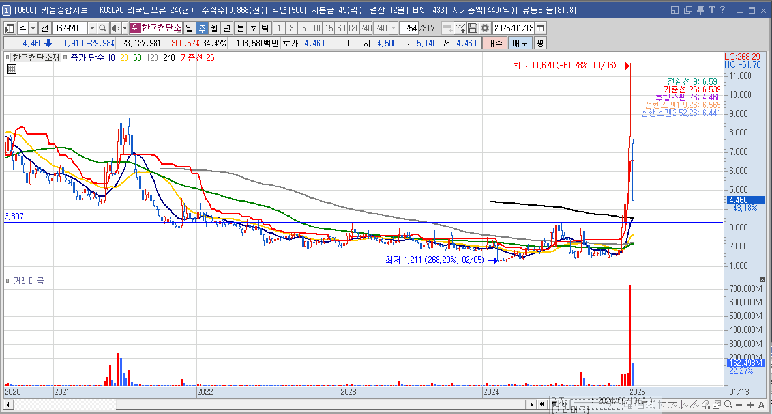Click the 한국첨단소재 chart legend label
Viewport: 772px width, 414px height.
tap(36, 57)
